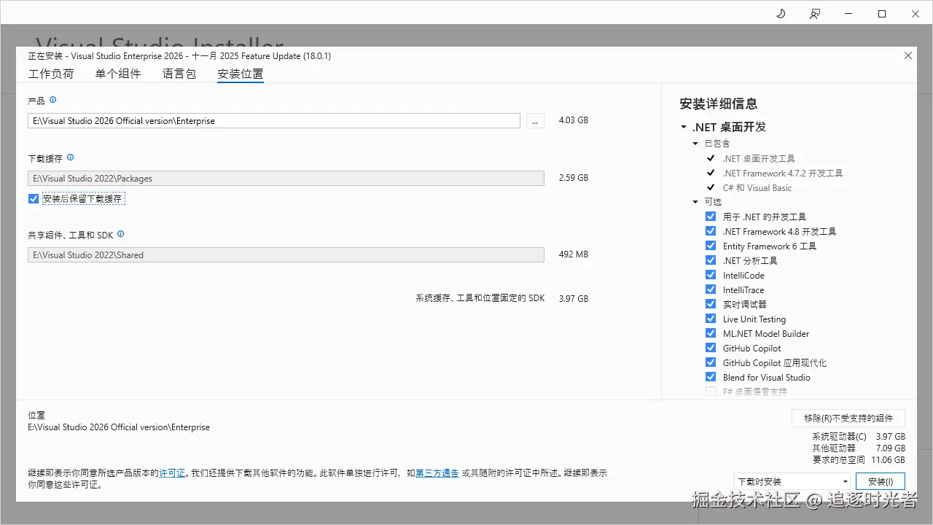The width and height of the screenshot is (933, 525).
Task: Click the 下载缓存 path field
Action: [286, 178]
